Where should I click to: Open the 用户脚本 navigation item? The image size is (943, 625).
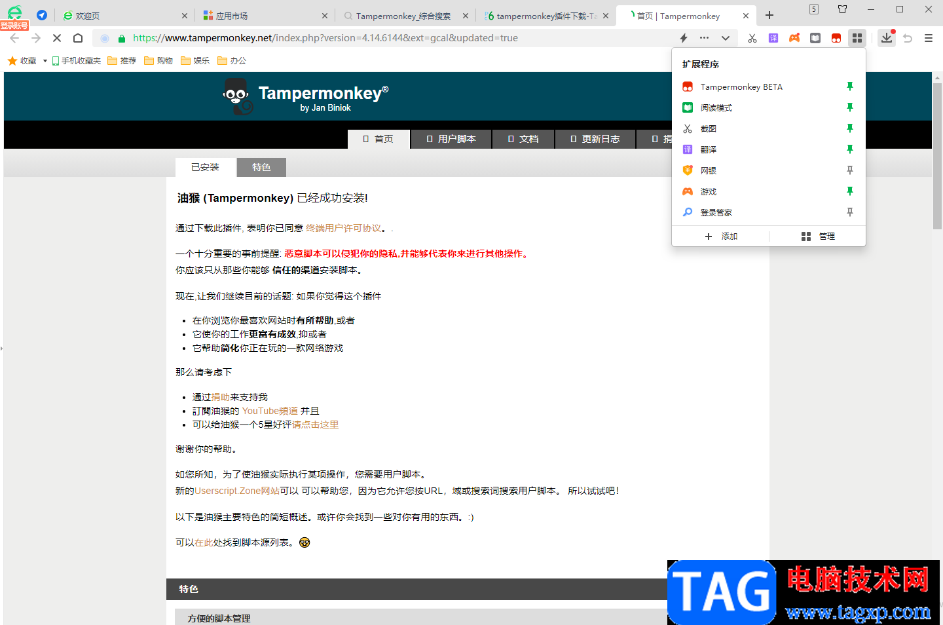(x=451, y=139)
